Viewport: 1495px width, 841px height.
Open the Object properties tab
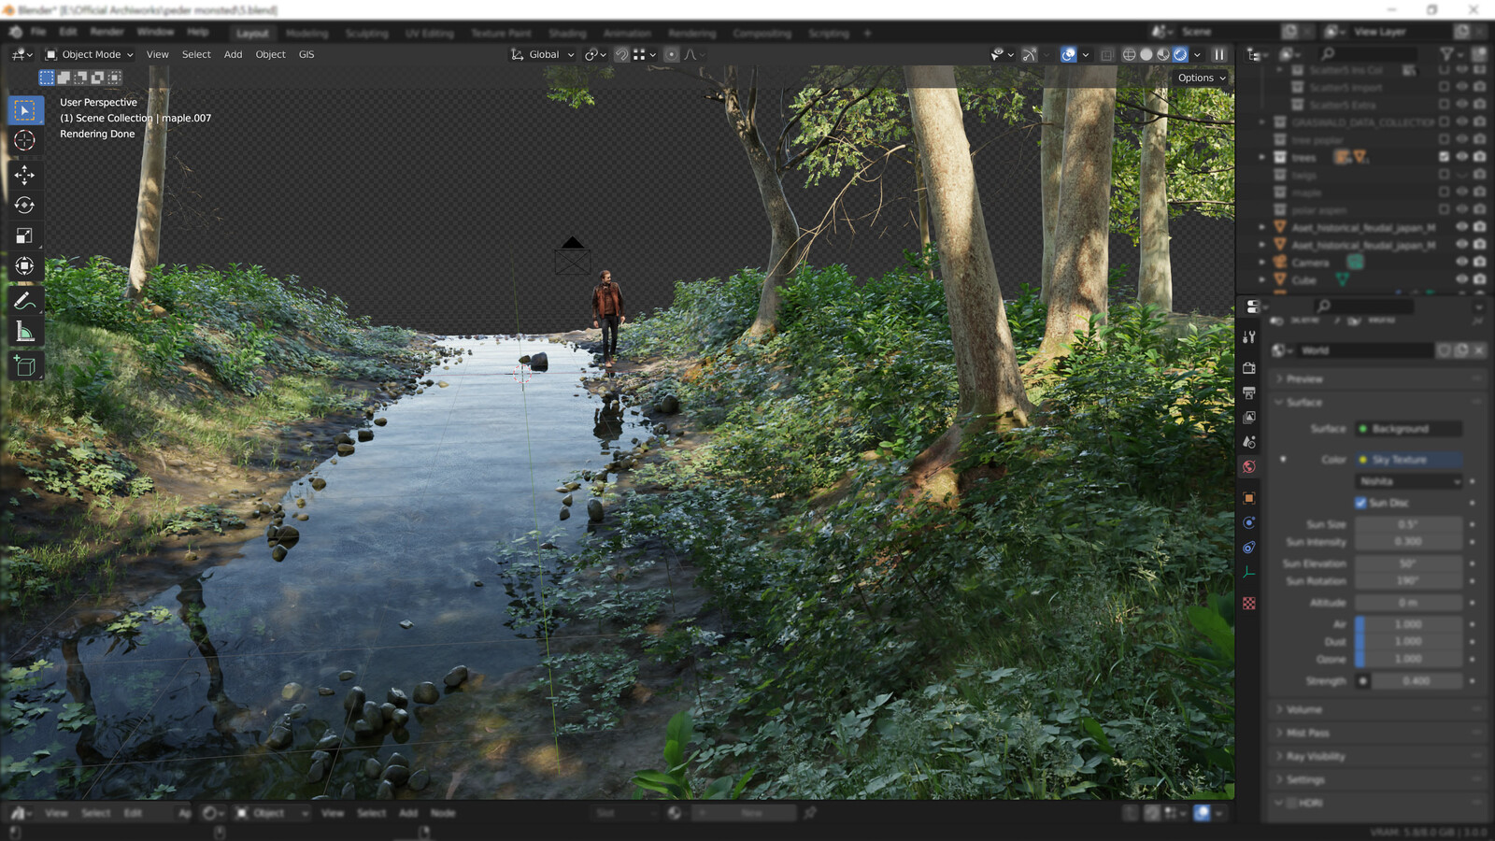point(1249,498)
